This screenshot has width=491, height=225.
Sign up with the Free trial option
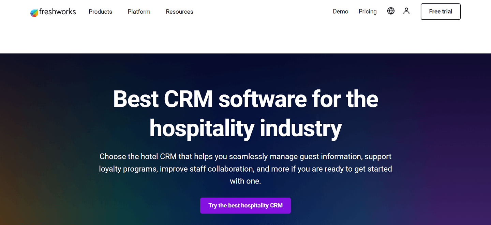tap(441, 11)
